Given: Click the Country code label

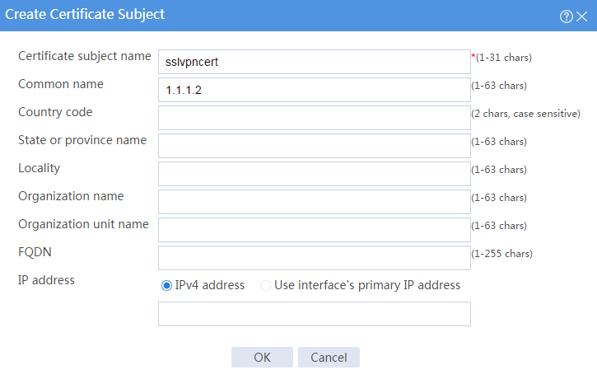Looking at the screenshot, I should pos(55,112).
